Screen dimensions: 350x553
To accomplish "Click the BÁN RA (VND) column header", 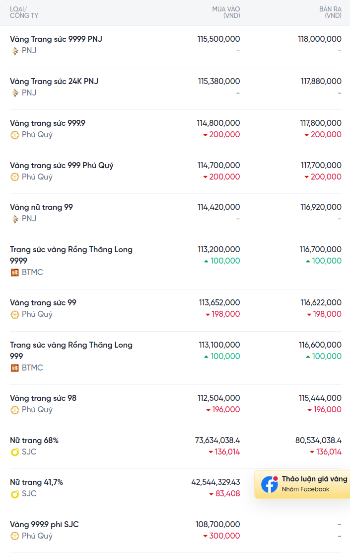I will 330,12.
